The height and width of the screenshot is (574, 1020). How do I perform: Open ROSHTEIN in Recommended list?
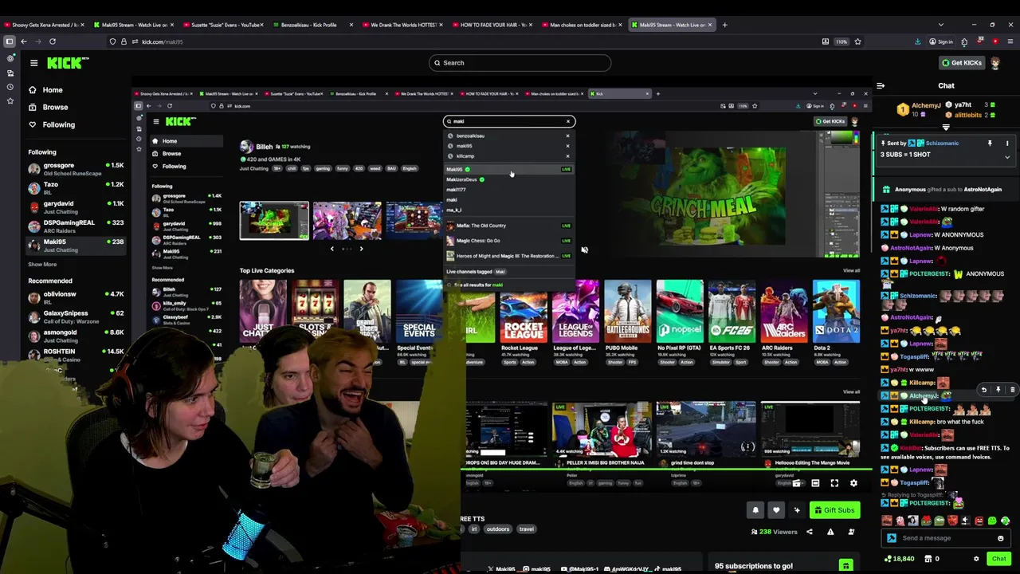pyautogui.click(x=76, y=355)
